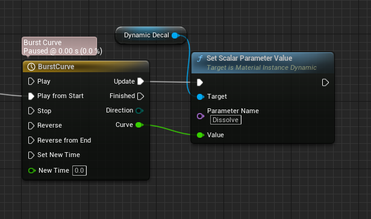Select the Set Scalar Parameter Value title
The image size is (371, 219).
(249, 58)
